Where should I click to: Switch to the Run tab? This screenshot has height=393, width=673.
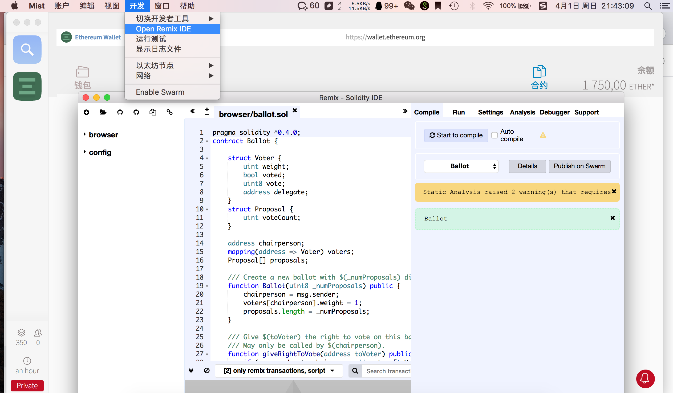coord(459,112)
